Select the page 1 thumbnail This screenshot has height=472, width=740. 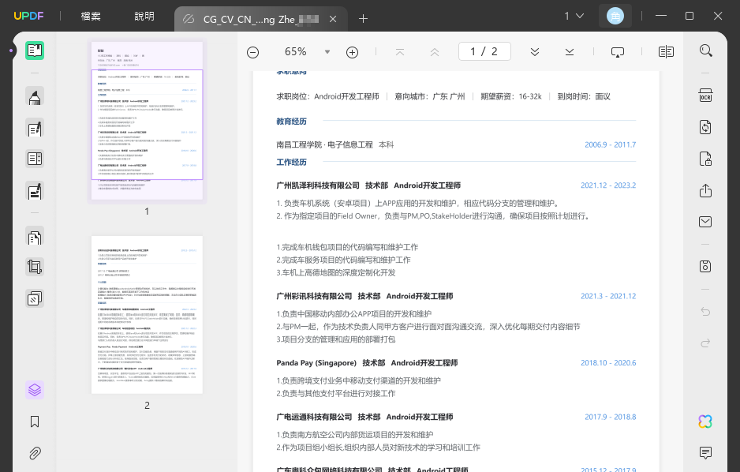click(x=147, y=120)
